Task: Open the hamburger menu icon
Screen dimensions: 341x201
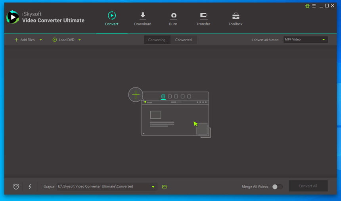Action: tap(314, 6)
